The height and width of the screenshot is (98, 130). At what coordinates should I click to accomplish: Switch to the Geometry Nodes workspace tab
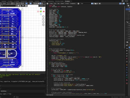click(59, 1)
